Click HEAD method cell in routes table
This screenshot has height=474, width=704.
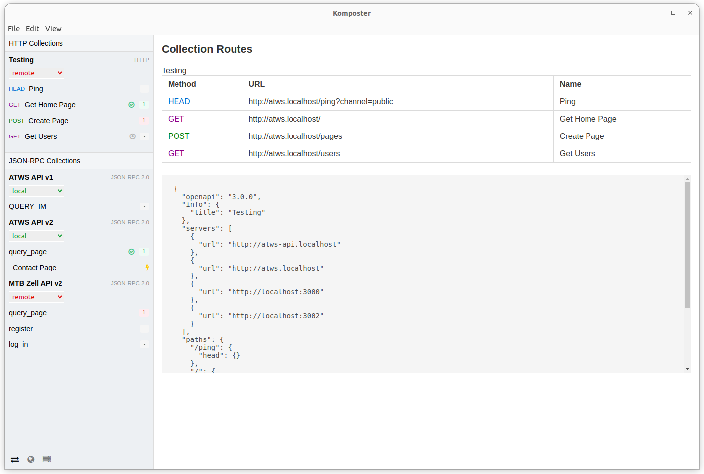[x=202, y=102]
